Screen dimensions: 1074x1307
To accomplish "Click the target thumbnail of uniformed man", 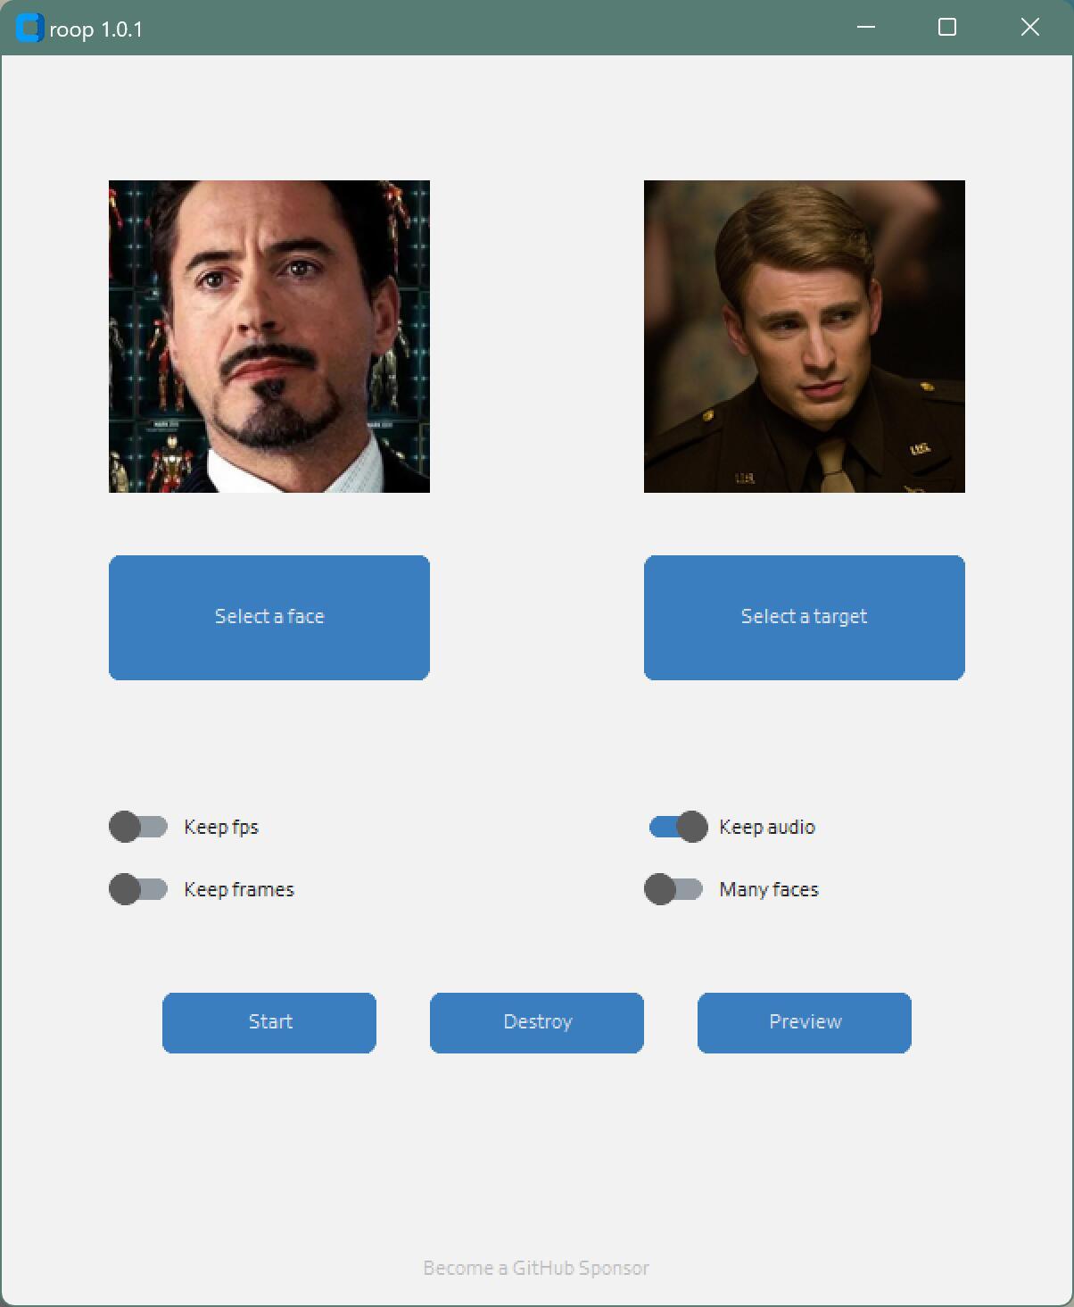I will (x=805, y=337).
